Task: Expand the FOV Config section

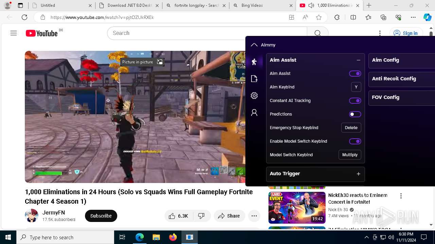Action: point(402,98)
